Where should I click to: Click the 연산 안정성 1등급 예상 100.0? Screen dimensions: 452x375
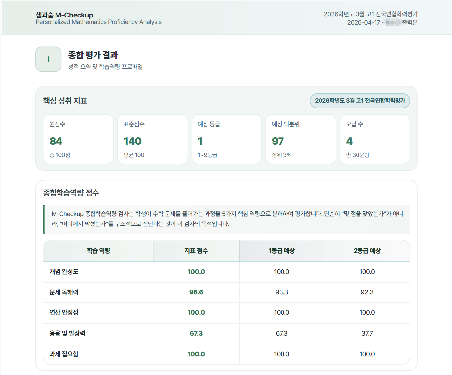(x=282, y=312)
